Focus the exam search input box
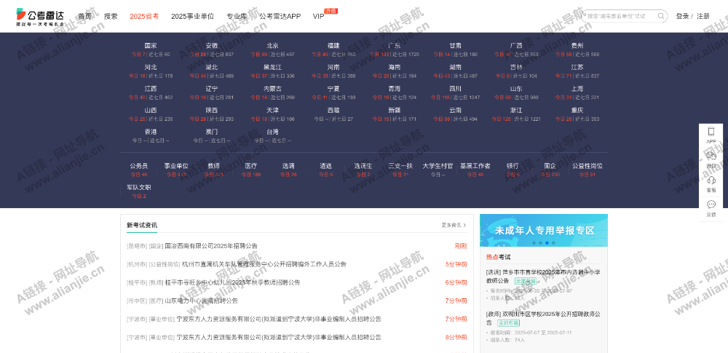 619,16
